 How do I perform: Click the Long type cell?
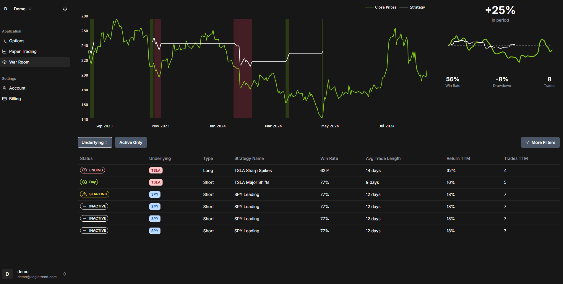point(208,171)
